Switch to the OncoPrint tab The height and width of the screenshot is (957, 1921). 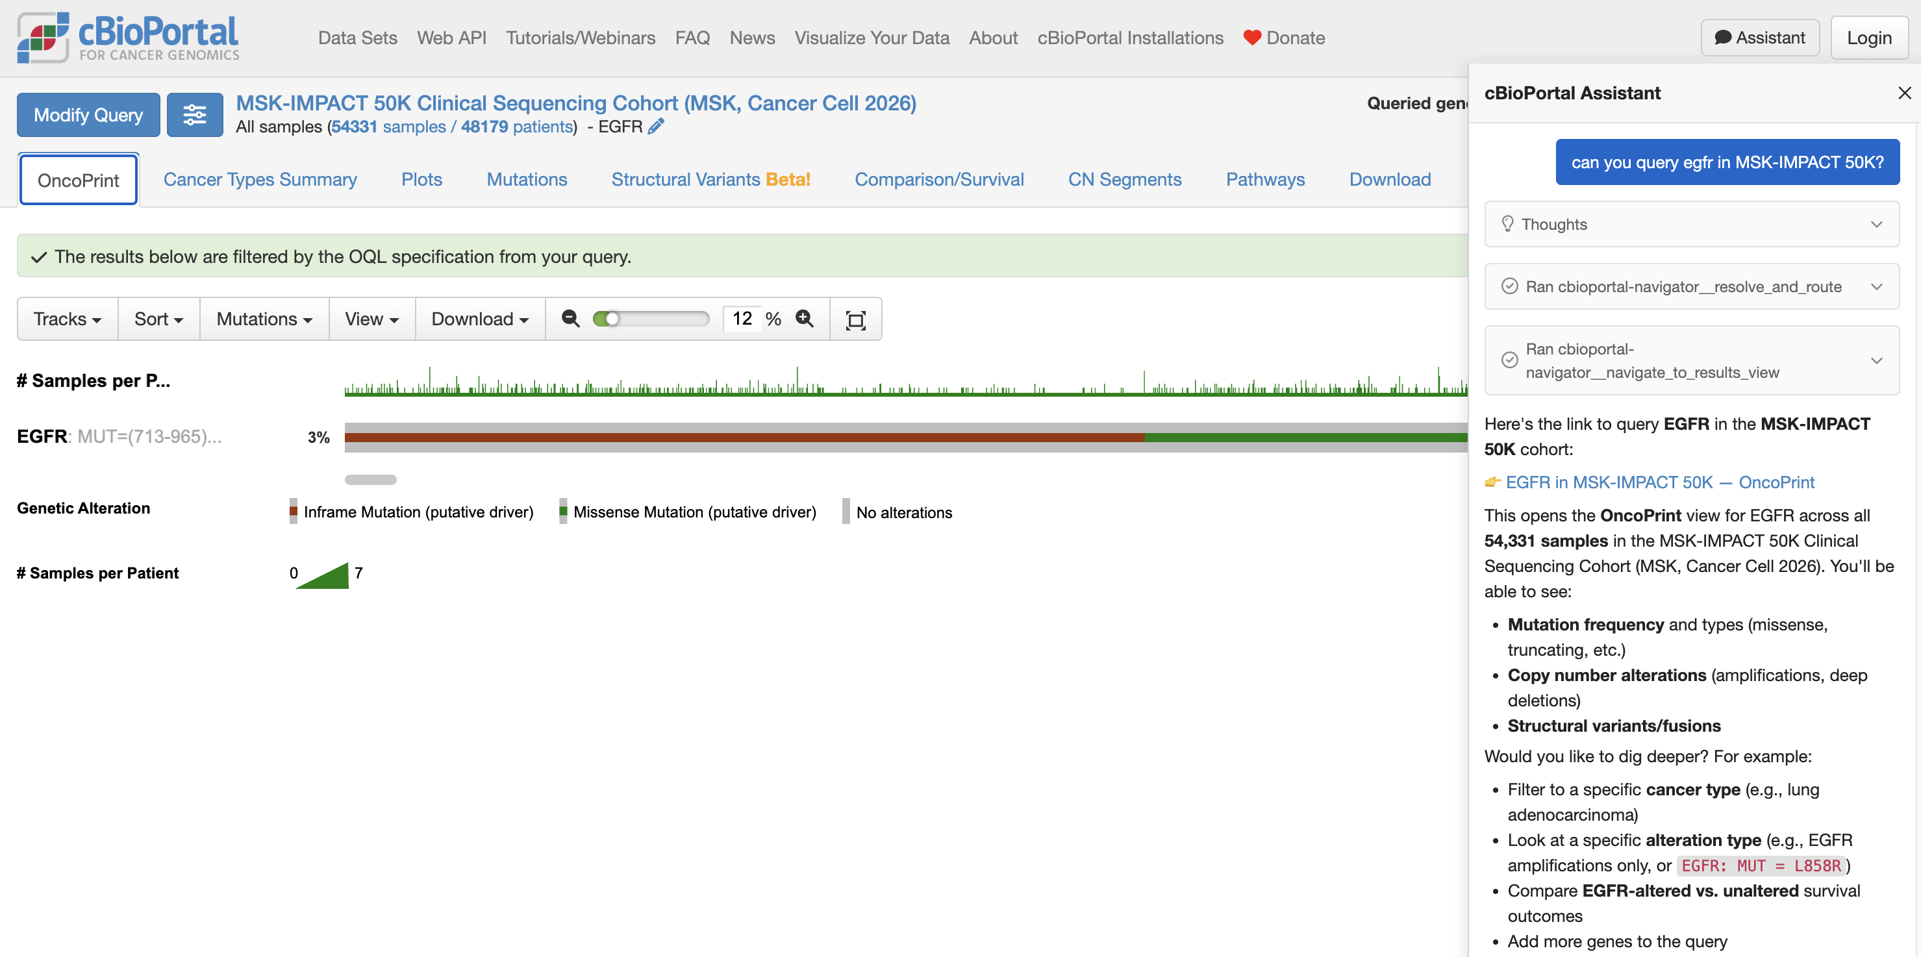pos(79,180)
